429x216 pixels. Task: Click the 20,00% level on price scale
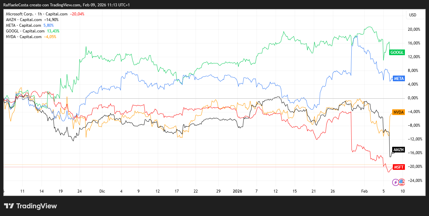(414, 29)
